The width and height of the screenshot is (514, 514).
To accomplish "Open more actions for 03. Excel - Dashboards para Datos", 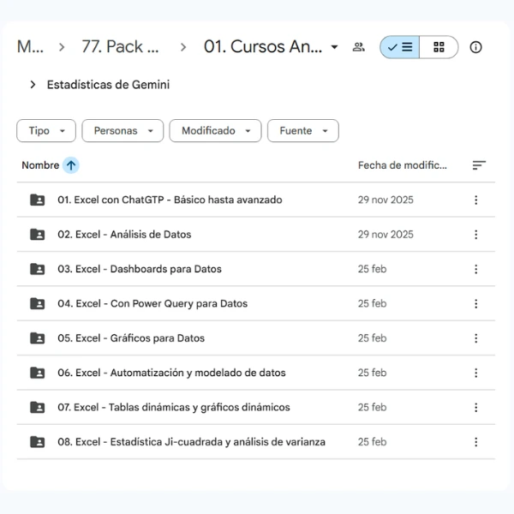I will [476, 269].
